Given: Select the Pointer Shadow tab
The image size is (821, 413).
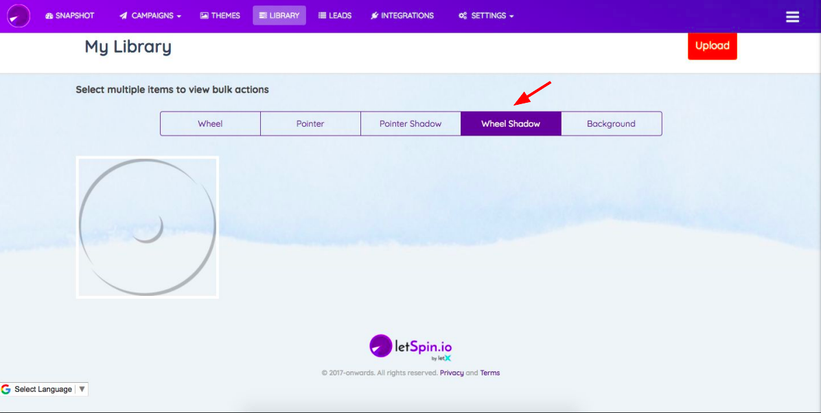Looking at the screenshot, I should point(410,124).
